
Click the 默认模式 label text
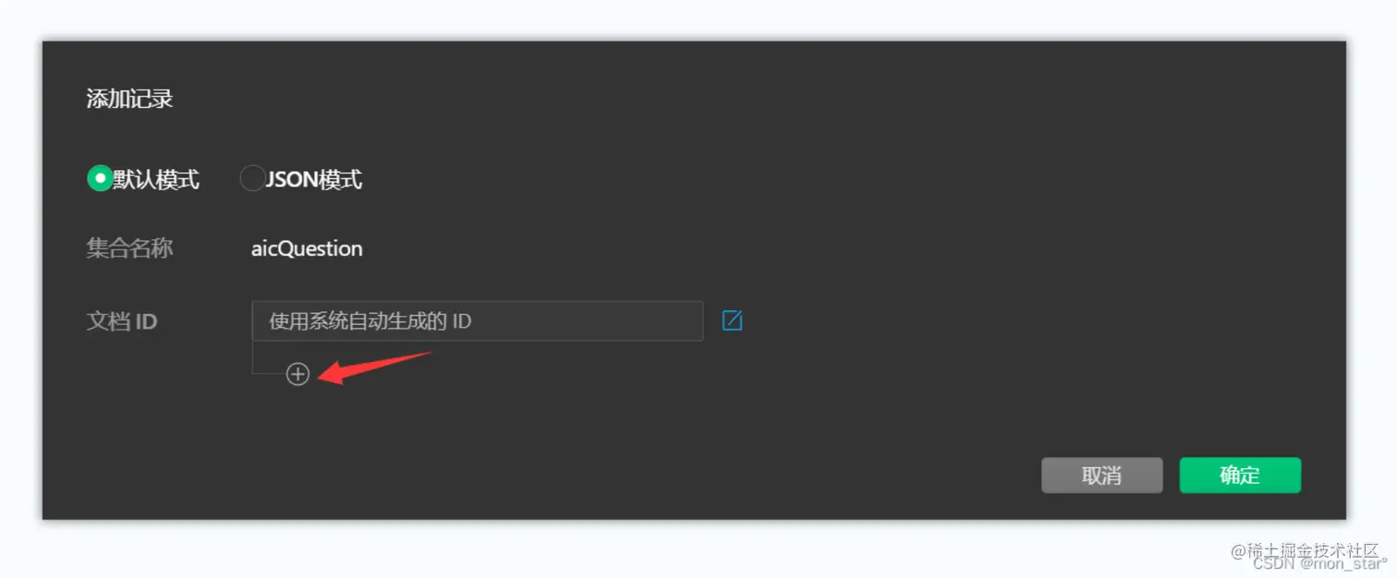pos(156,179)
